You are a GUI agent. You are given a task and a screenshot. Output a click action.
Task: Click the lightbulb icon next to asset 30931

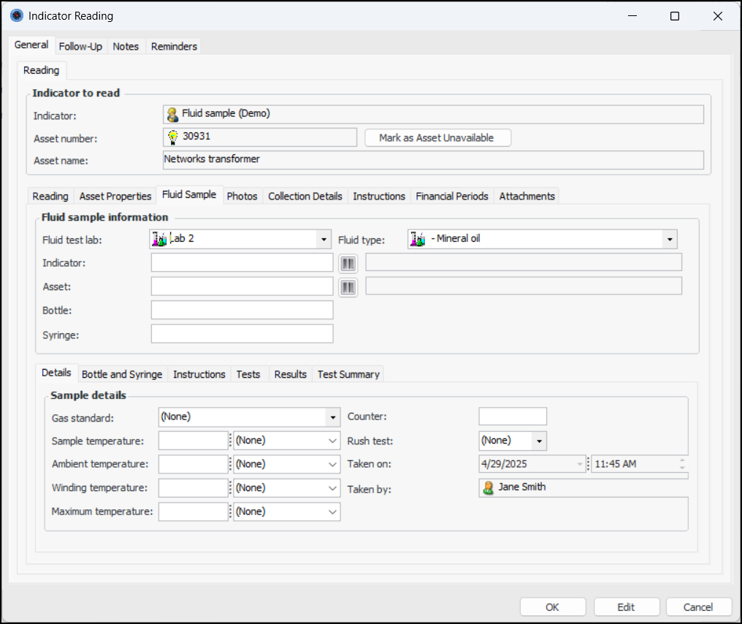[x=172, y=137]
